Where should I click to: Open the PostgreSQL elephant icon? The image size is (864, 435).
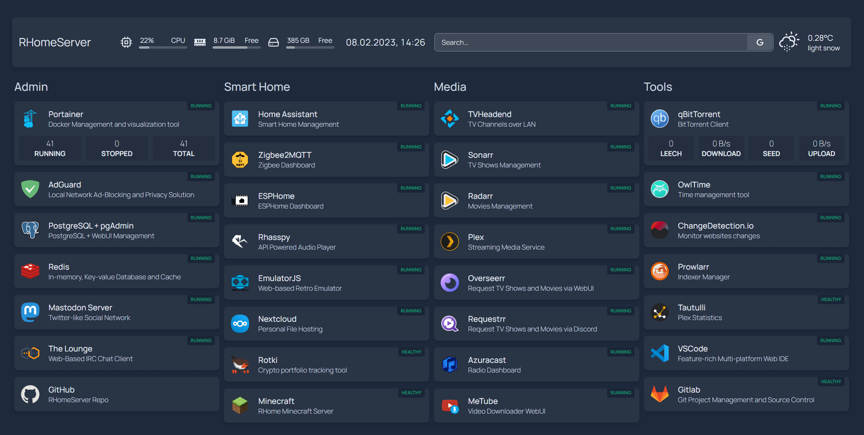click(30, 230)
